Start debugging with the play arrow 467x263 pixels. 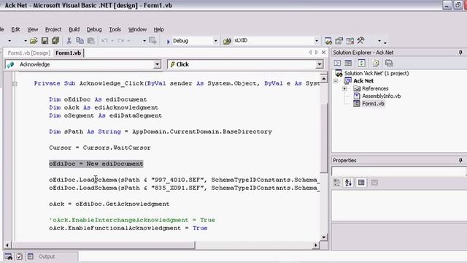169,41
